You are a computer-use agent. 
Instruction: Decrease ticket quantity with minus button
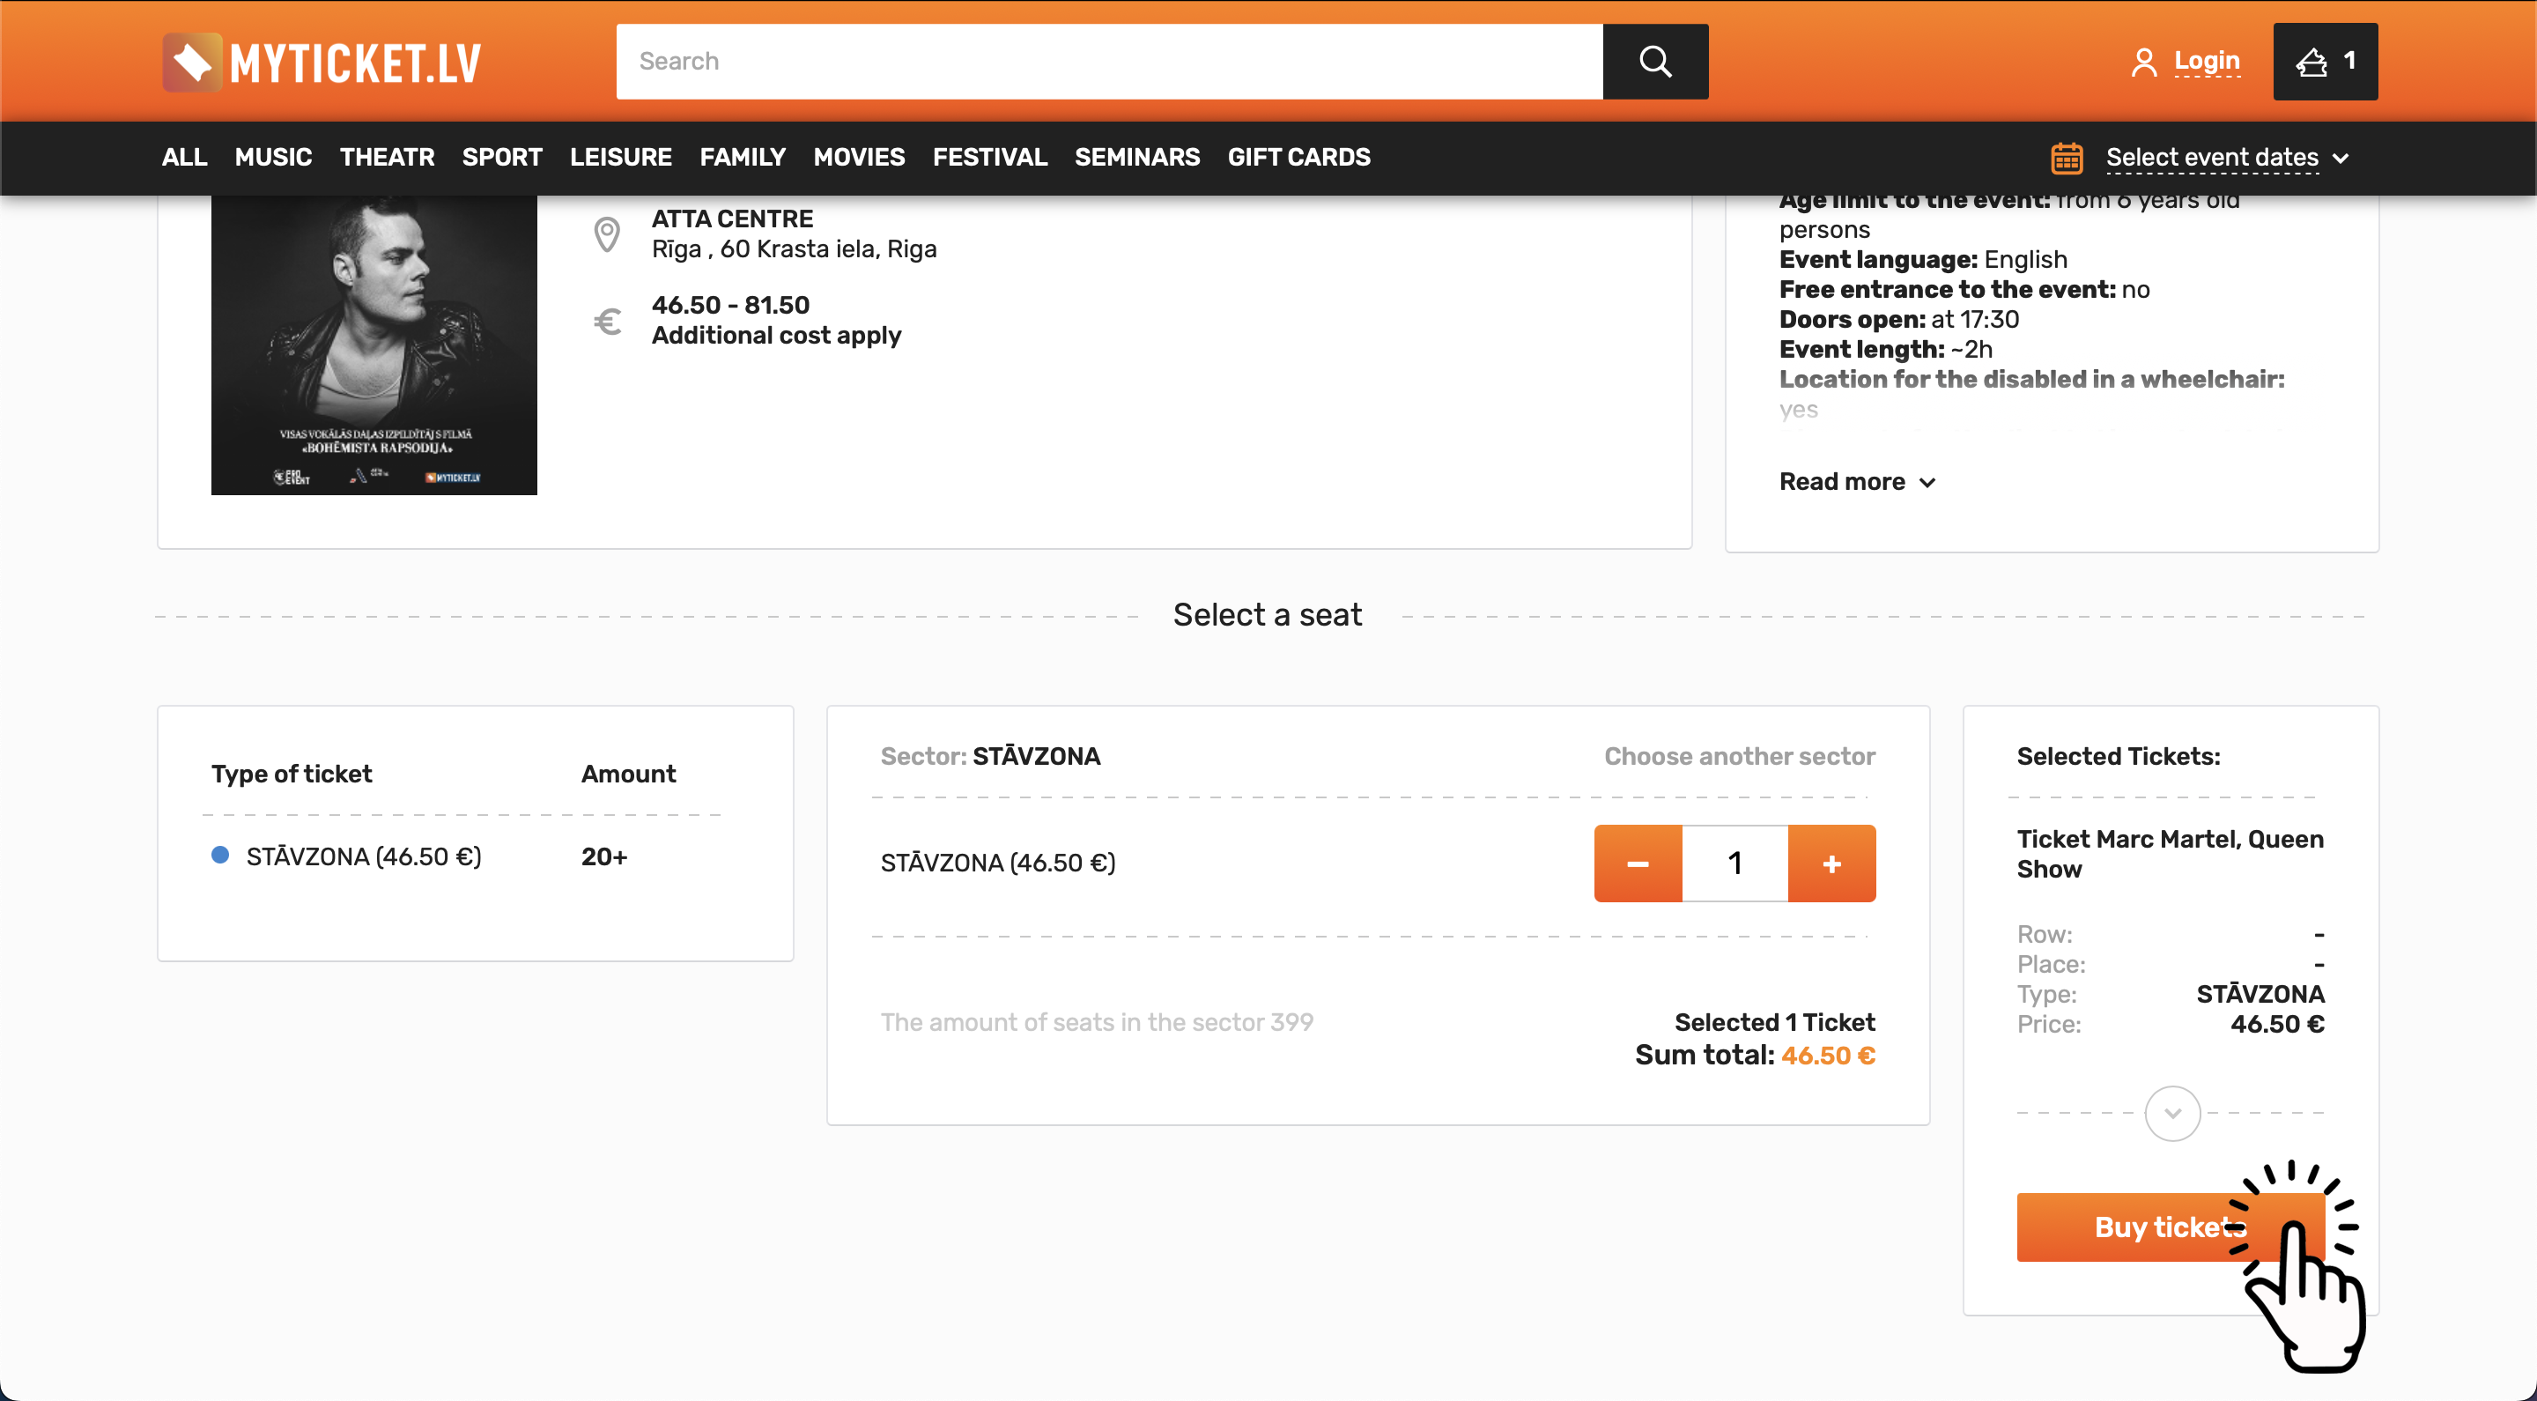[1638, 863]
